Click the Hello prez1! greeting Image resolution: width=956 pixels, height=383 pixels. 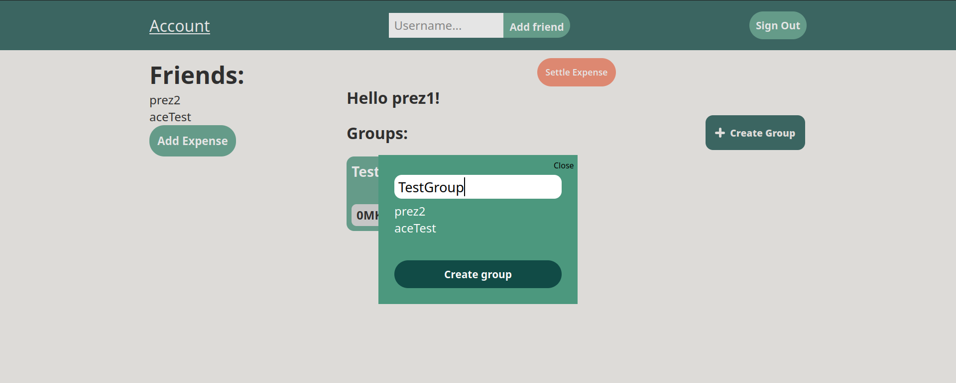coord(393,98)
